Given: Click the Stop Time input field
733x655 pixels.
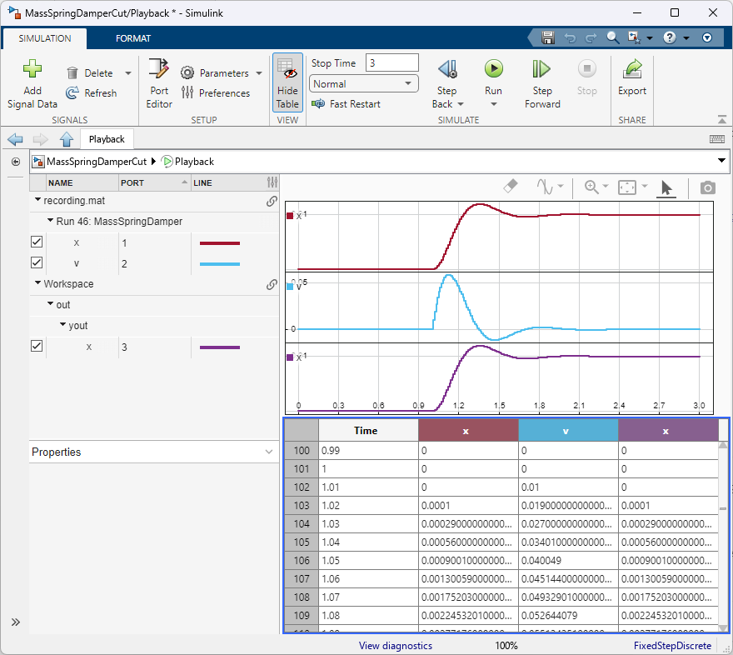Looking at the screenshot, I should click(391, 63).
